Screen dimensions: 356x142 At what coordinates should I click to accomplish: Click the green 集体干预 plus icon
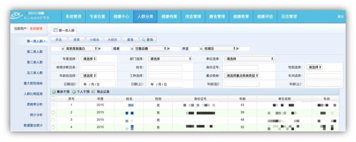pyautogui.click(x=54, y=92)
